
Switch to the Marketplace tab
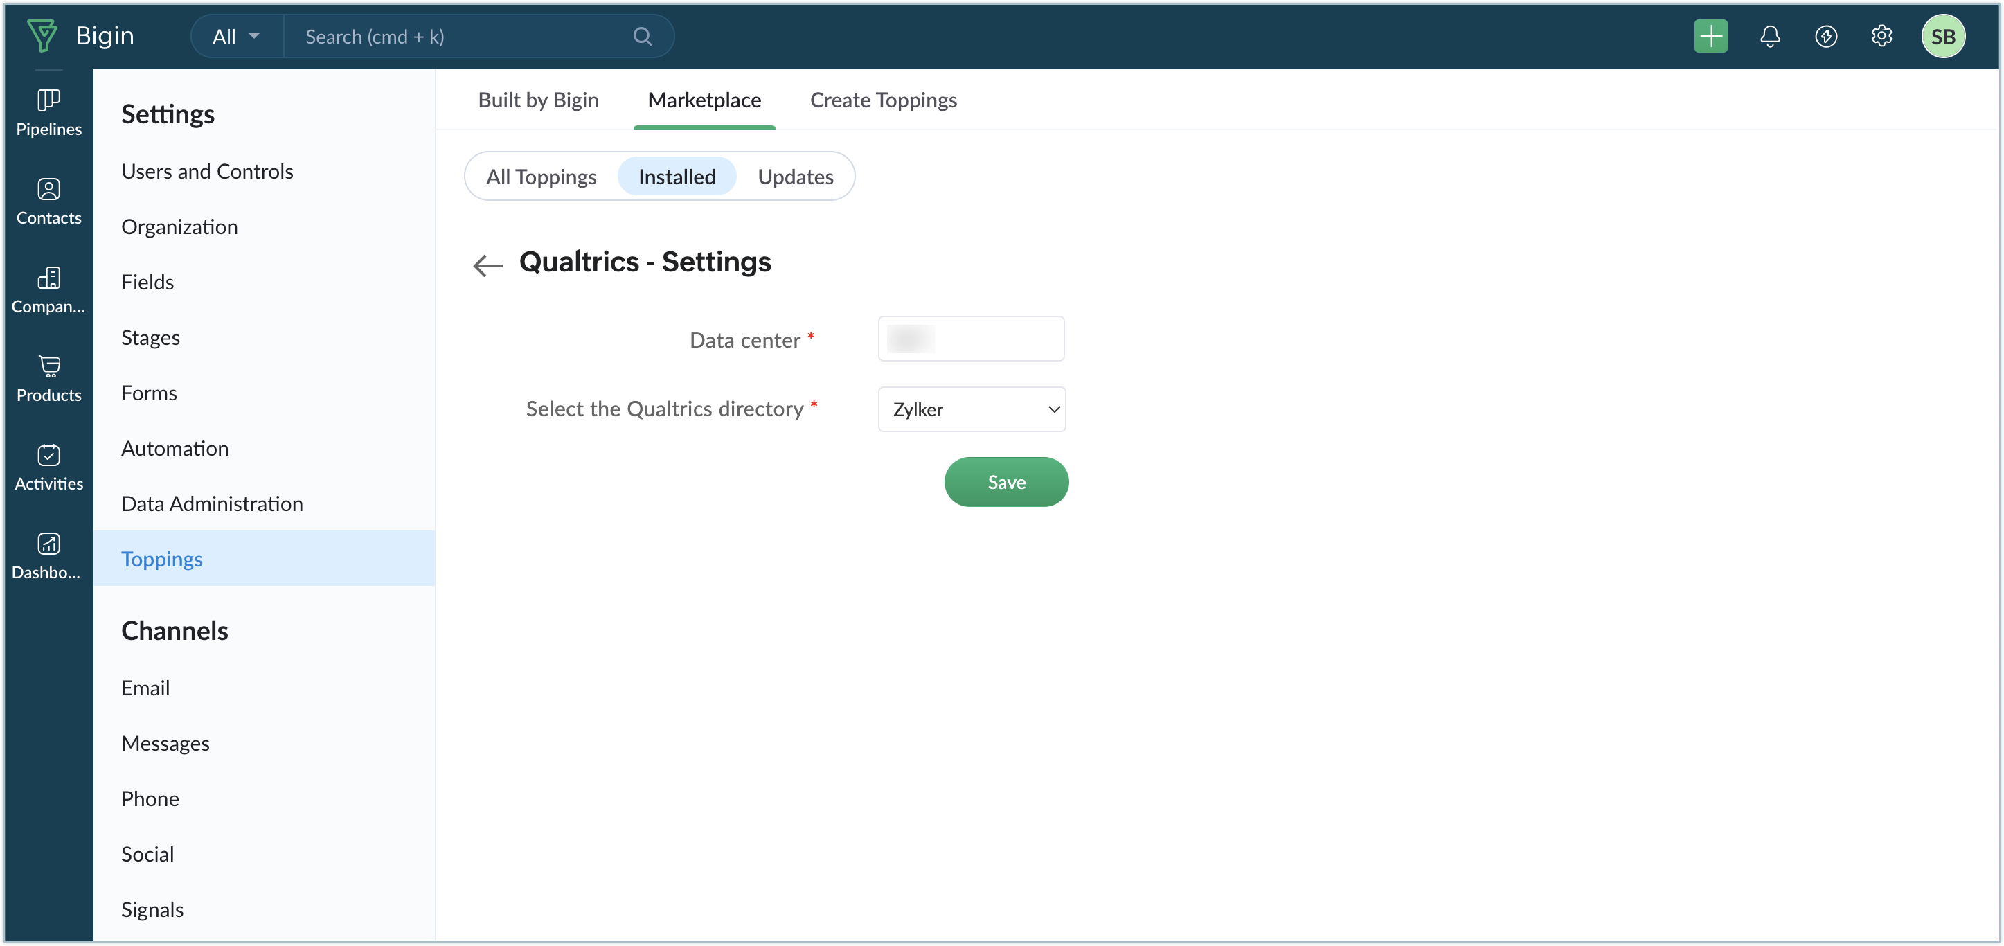(x=704, y=100)
